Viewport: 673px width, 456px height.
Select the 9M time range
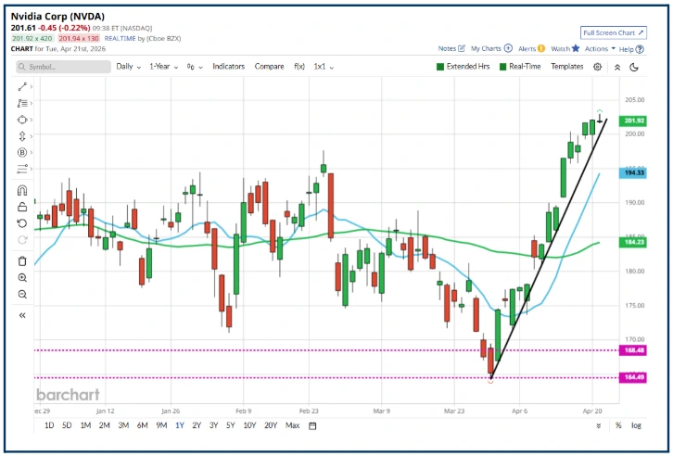pyautogui.click(x=161, y=425)
